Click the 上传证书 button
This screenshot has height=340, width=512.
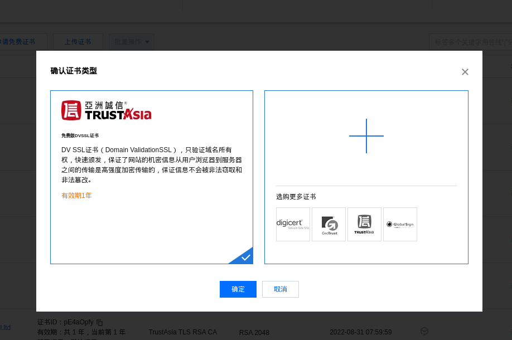[x=78, y=42]
